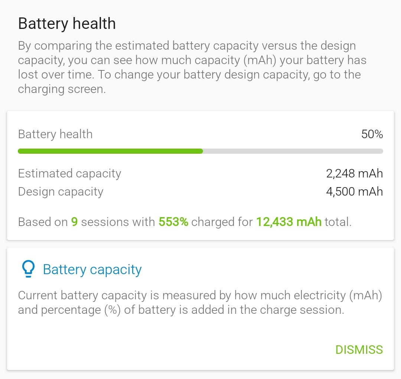
Task: Tap the green 9 sessions count
Action: point(74,222)
